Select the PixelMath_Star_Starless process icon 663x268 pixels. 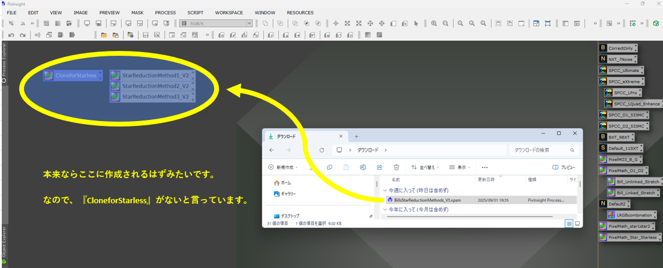pos(631,237)
